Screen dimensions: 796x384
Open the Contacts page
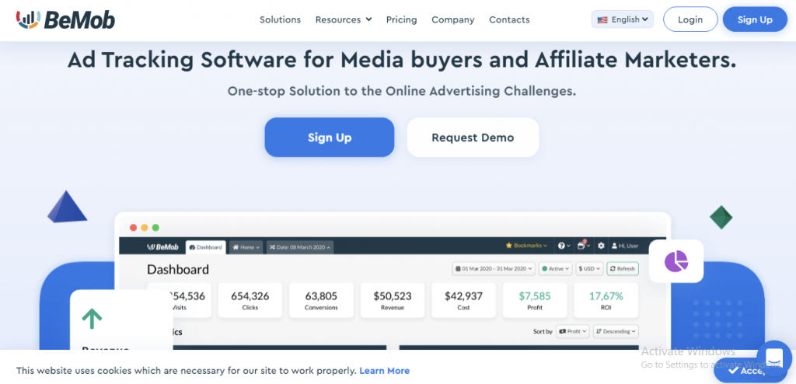(509, 19)
